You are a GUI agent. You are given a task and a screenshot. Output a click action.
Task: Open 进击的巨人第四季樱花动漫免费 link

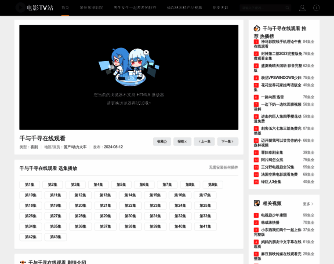pyautogui.click(x=278, y=119)
